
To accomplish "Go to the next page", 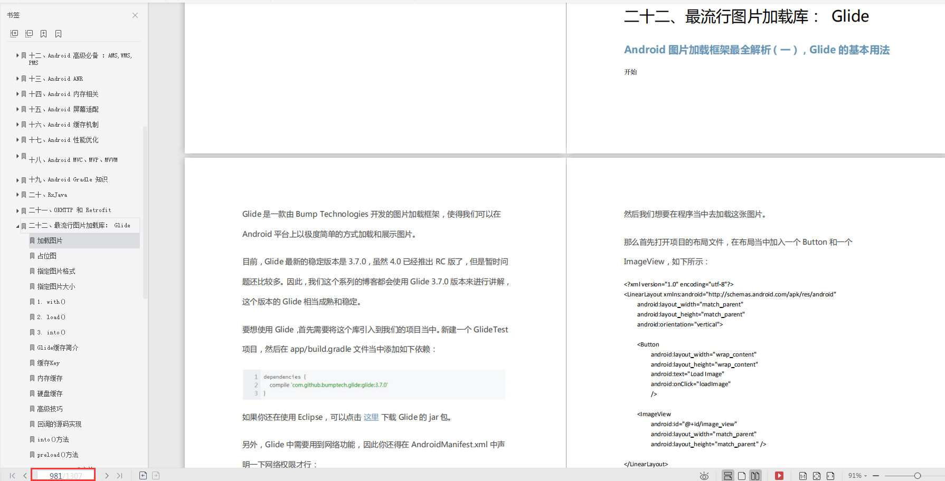I will click(x=107, y=476).
